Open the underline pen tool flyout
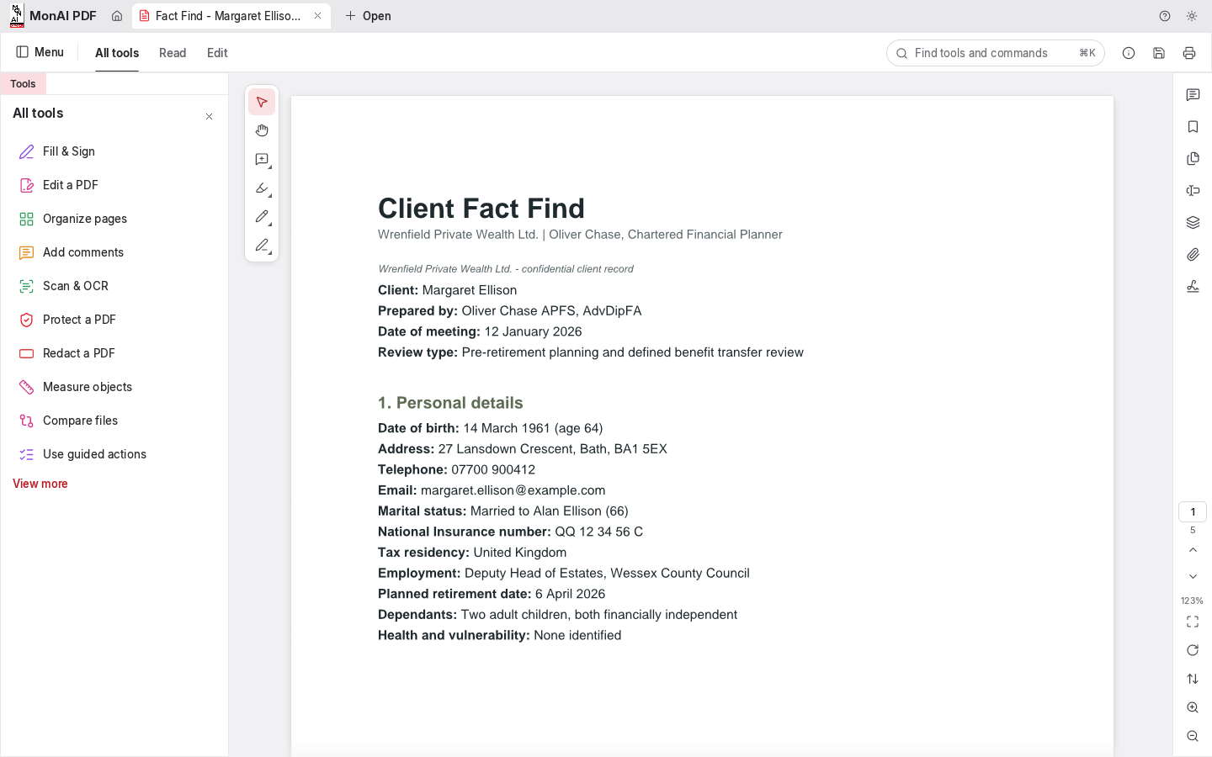This screenshot has height=757, width=1212. (x=262, y=246)
